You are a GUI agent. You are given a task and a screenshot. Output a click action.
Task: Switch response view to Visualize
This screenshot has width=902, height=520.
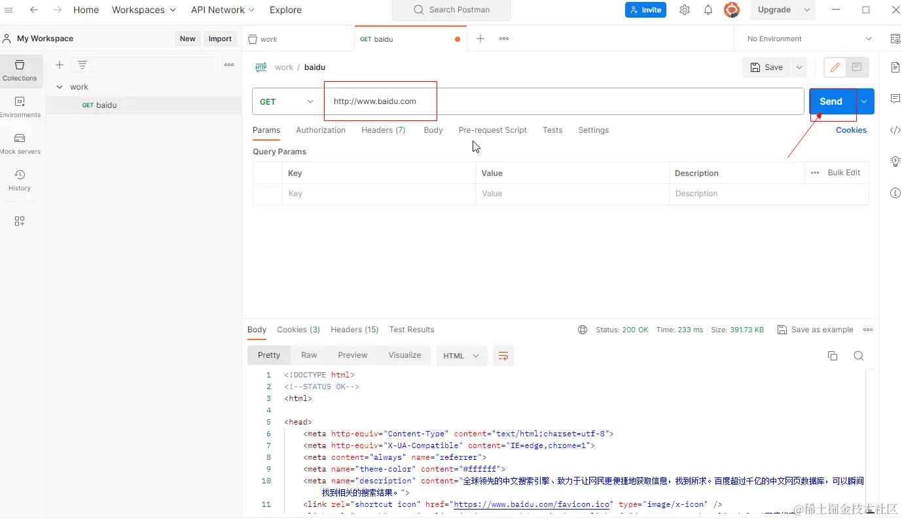(x=405, y=355)
